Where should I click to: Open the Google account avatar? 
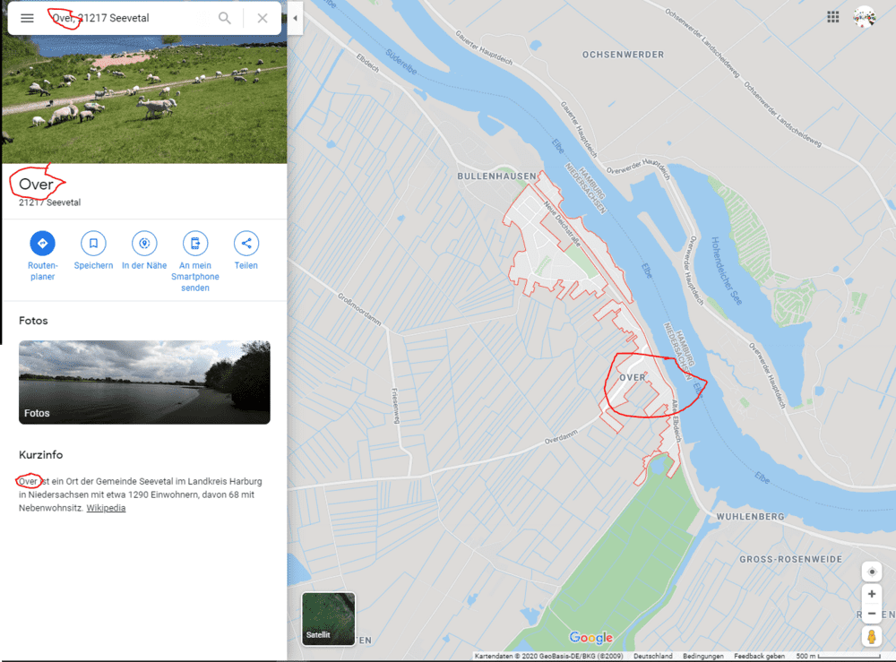click(x=865, y=17)
